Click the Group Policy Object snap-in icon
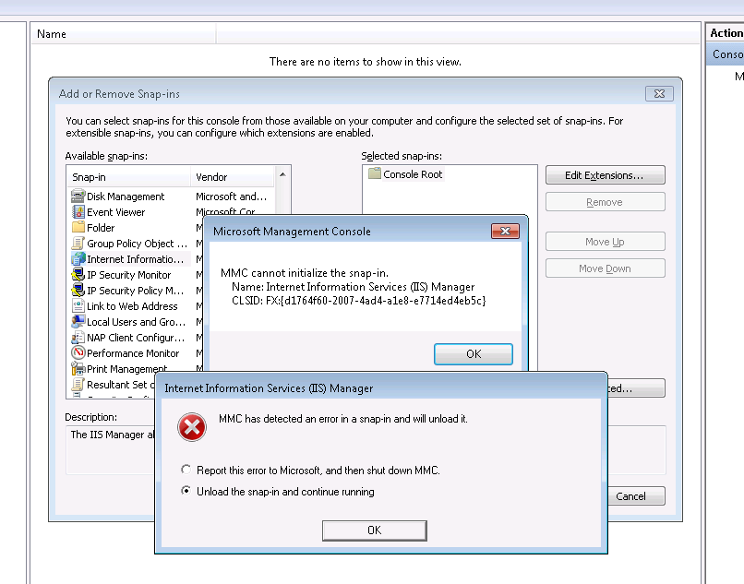Screen dimensions: 744x584 coord(78,243)
